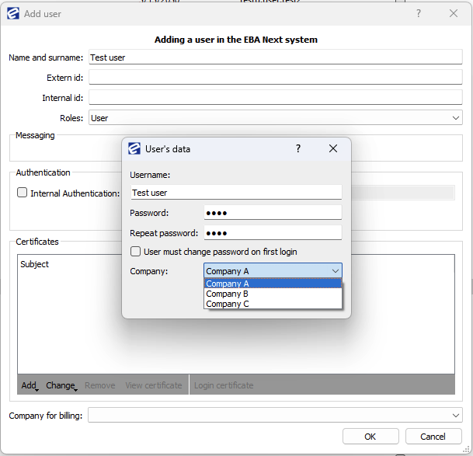The height and width of the screenshot is (456, 473).
Task: Click the EBA icon in Add user title bar
Action: tap(13, 14)
